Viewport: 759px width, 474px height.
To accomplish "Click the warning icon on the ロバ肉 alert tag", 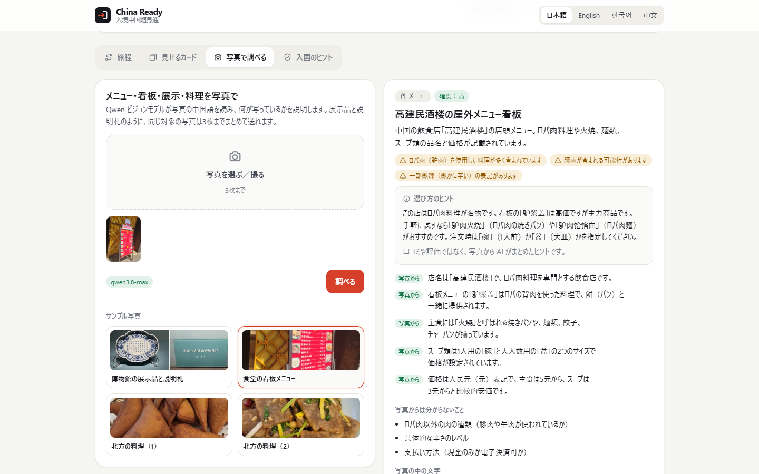I will [x=403, y=161].
